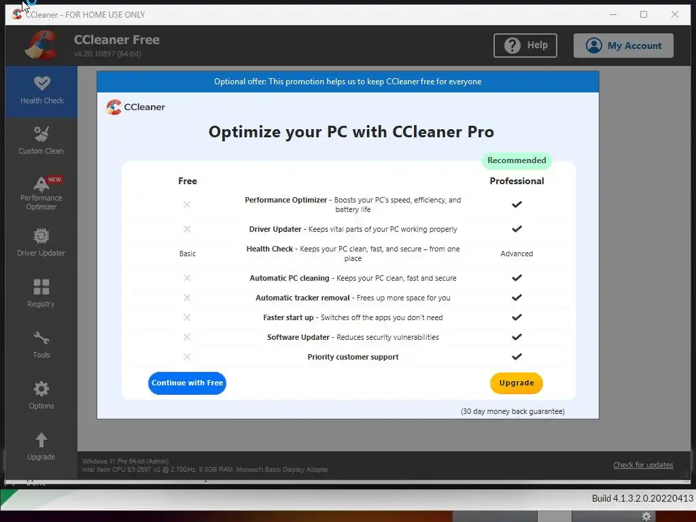
Task: Click Free X mark for Software Updater
Action: click(x=187, y=337)
